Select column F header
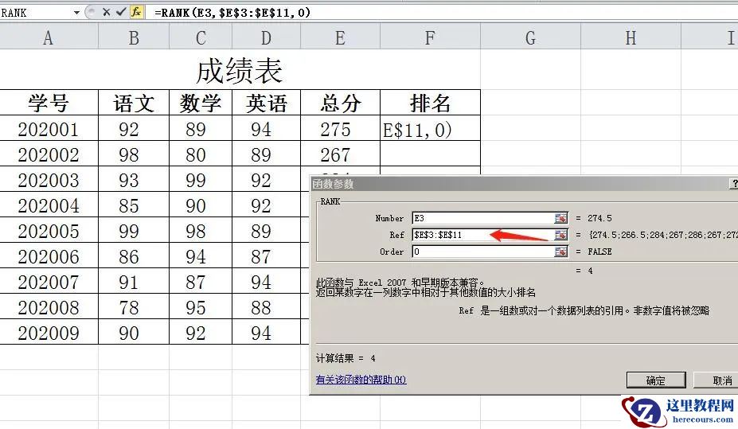 pyautogui.click(x=430, y=37)
